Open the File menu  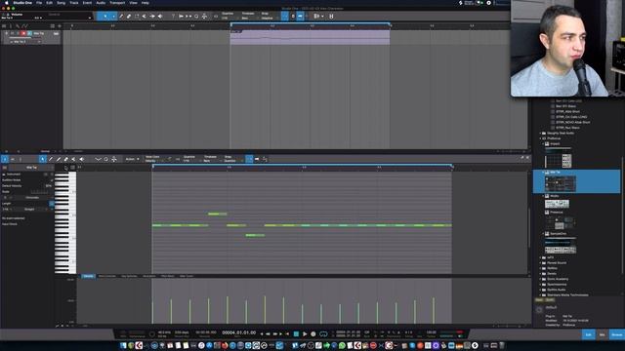click(x=39, y=3)
